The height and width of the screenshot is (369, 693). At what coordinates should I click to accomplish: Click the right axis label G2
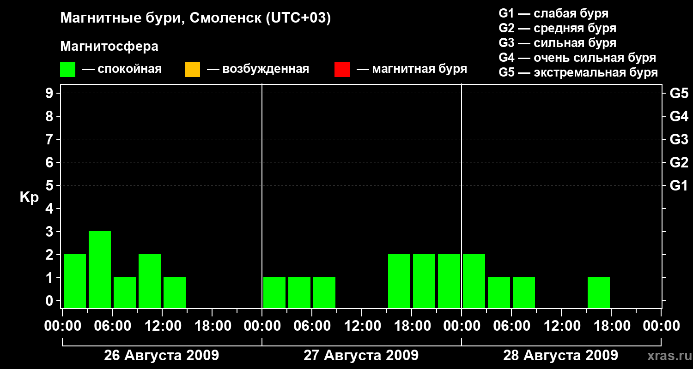(679, 162)
